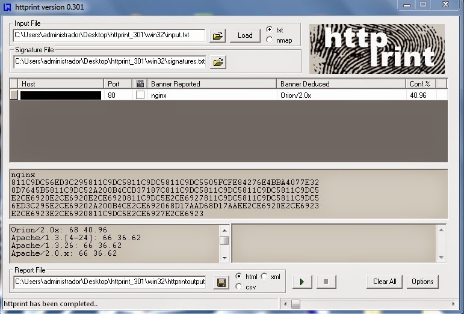Click the lock icon column header

coord(140,84)
